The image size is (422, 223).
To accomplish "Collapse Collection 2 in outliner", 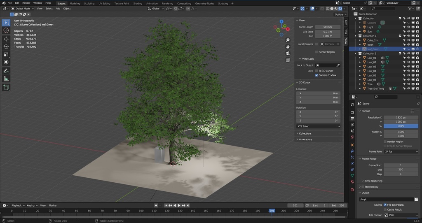I will tap(356, 36).
